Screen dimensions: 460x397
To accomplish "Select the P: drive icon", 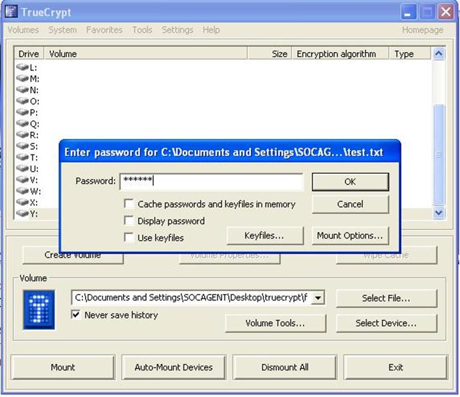I will pyautogui.click(x=23, y=112).
